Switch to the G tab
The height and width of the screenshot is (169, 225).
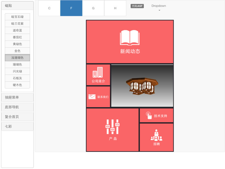coord(93,8)
